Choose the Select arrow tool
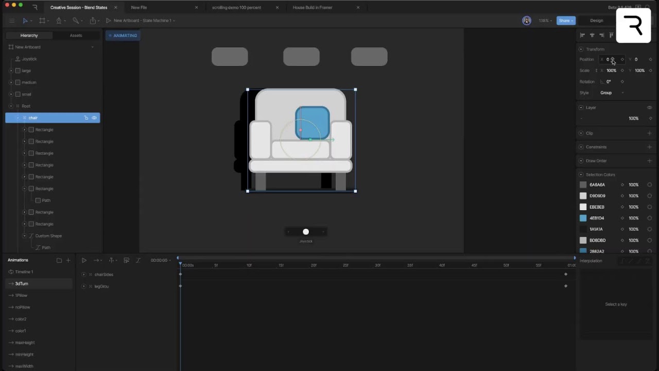 (x=25, y=21)
